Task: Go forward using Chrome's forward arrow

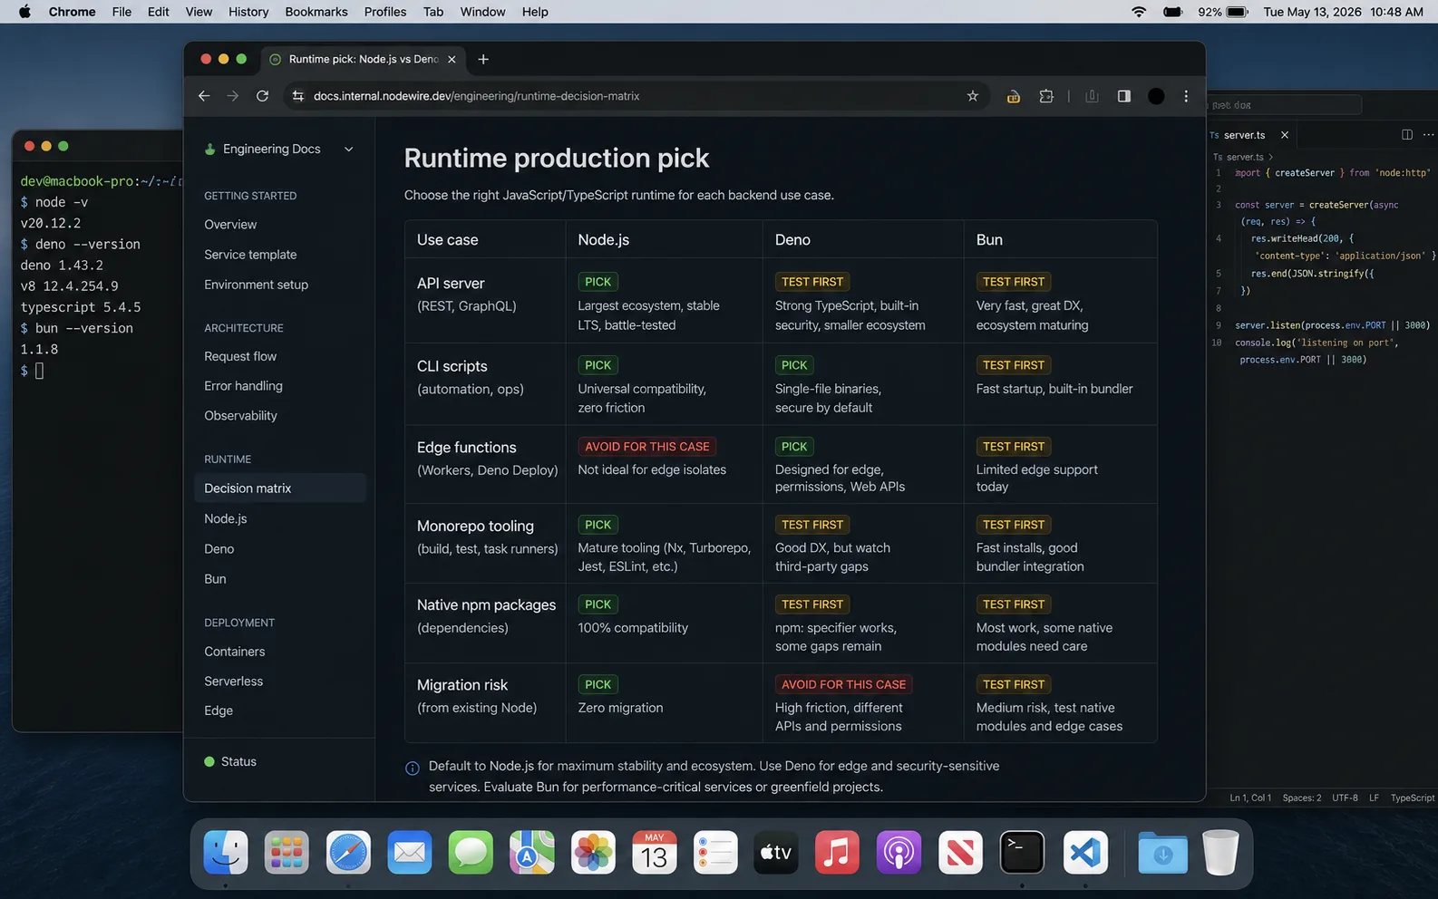Action: tap(233, 96)
